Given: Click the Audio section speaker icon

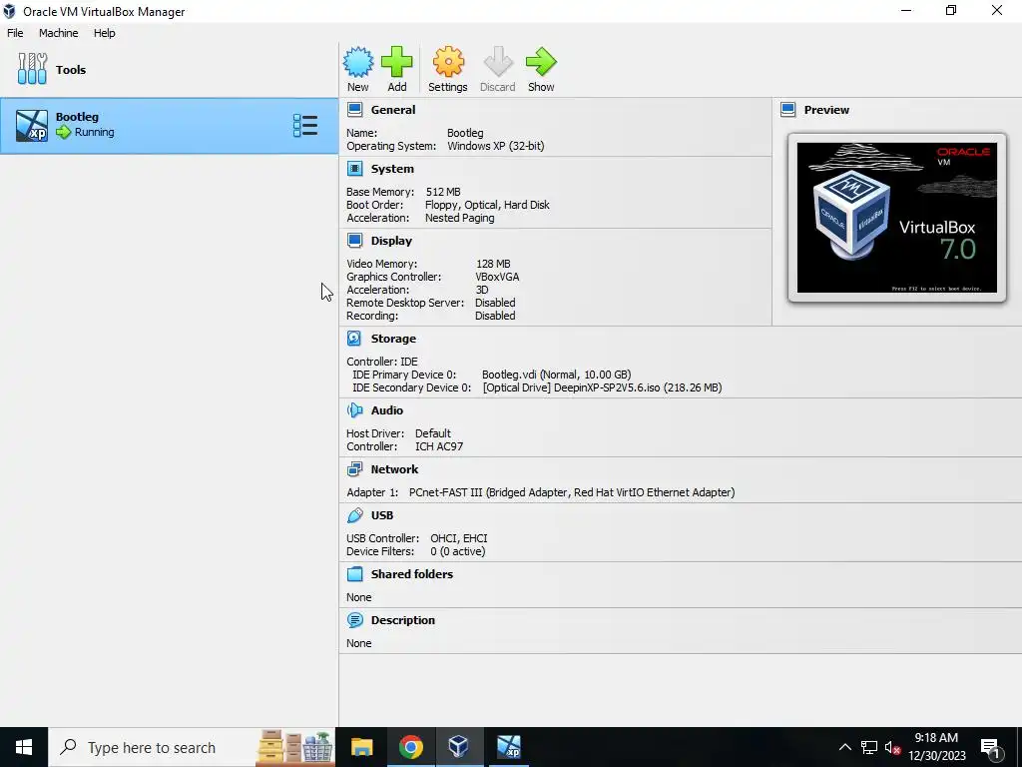Looking at the screenshot, I should click(x=354, y=410).
